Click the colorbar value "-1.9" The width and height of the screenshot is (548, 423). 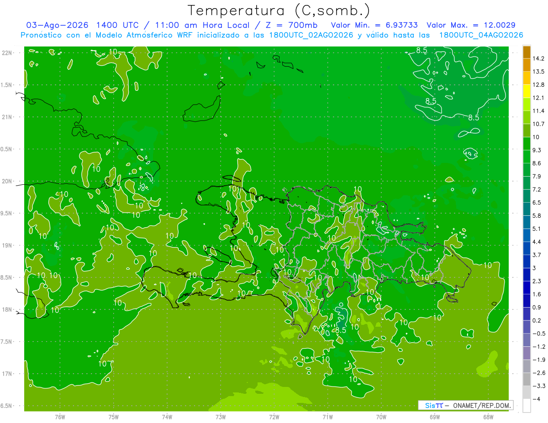click(538, 360)
